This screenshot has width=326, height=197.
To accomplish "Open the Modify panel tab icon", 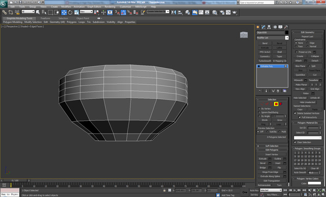I will (264, 27).
